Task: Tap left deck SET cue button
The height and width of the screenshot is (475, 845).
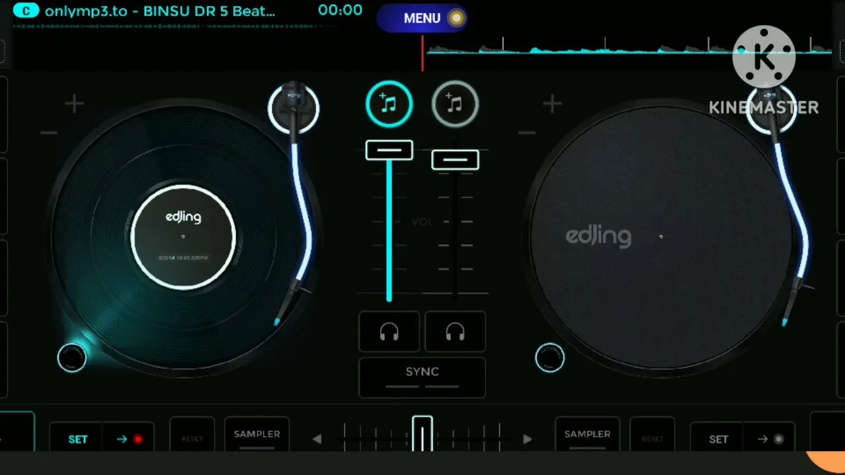Action: click(x=77, y=439)
